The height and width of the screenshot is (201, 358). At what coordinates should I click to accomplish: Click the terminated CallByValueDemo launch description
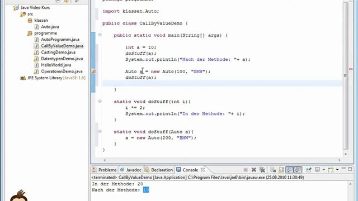[x=197, y=178]
